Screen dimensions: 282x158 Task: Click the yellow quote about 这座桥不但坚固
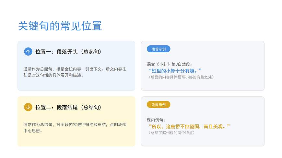(189, 126)
